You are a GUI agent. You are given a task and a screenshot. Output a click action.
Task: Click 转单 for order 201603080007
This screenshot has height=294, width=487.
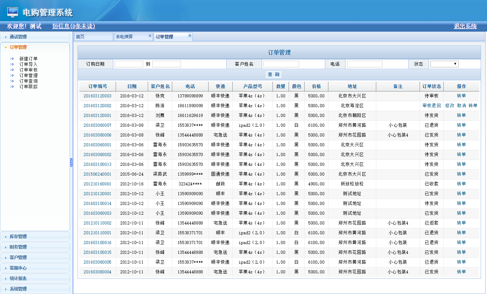point(461,125)
